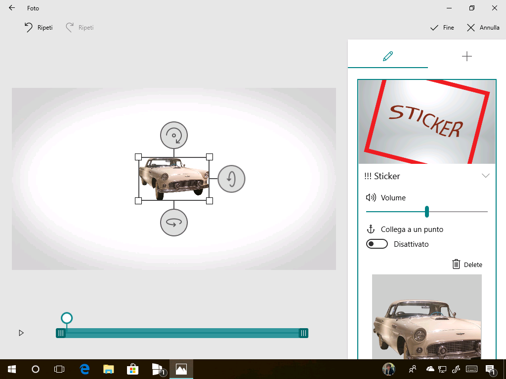Open File Explorer from the taskbar
506x379 pixels.
coord(109,369)
